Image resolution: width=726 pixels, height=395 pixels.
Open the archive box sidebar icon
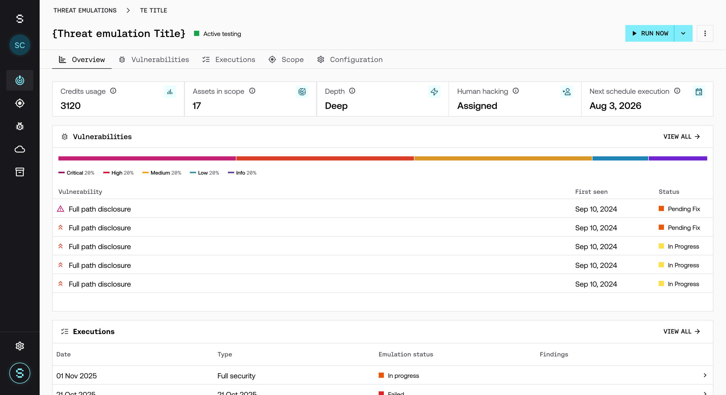click(x=20, y=172)
